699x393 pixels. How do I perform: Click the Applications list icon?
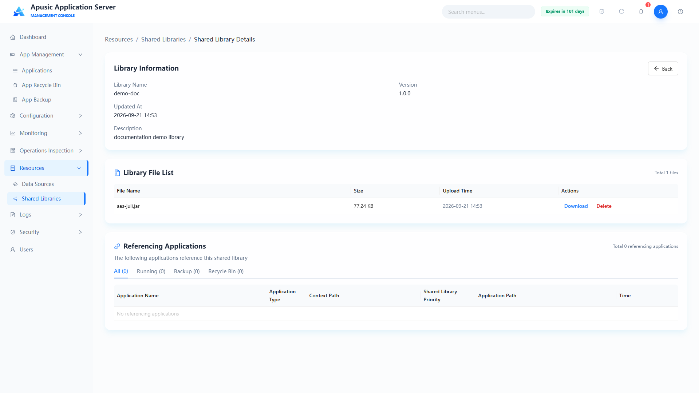(15, 71)
